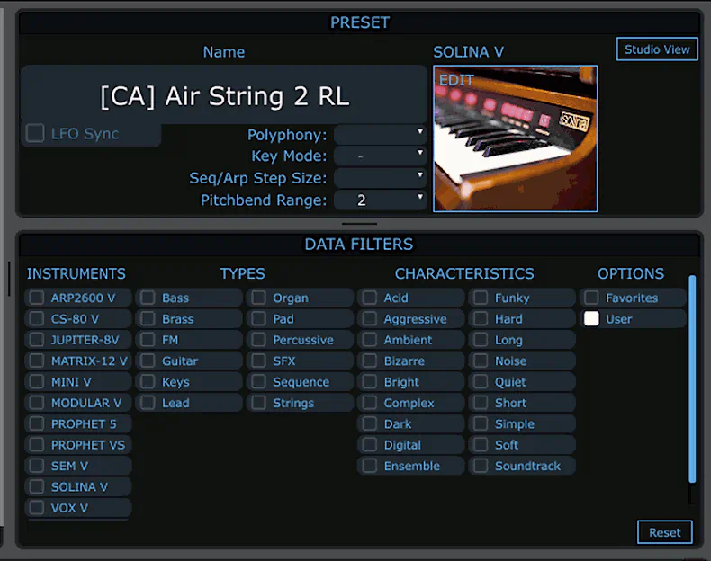Screen dimensions: 711x561
Task: Enable the LFO Sync checkbox
Action: 35,134
